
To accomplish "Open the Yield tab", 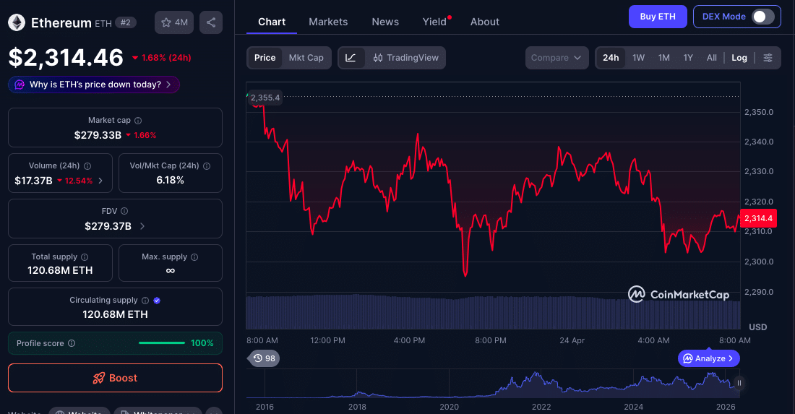I will tap(434, 22).
